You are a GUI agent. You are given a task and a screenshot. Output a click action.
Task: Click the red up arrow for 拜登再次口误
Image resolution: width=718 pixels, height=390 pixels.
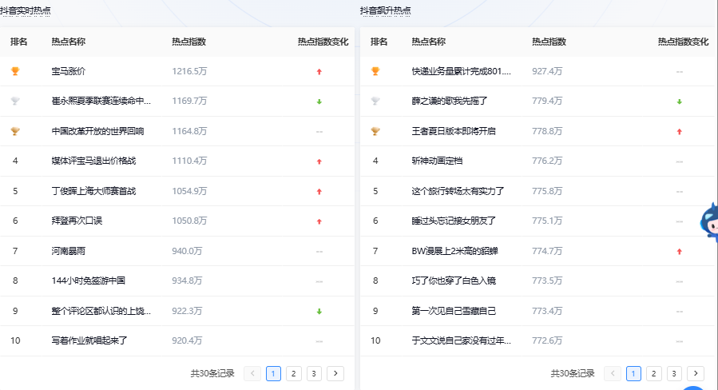click(319, 221)
